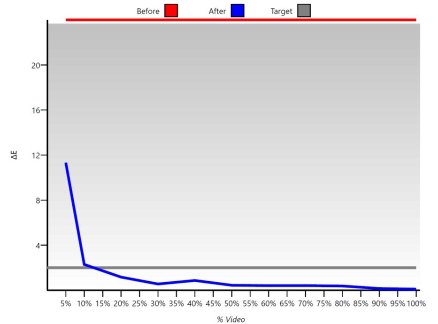
Task: Click the Before legend text
Action: click(x=148, y=10)
